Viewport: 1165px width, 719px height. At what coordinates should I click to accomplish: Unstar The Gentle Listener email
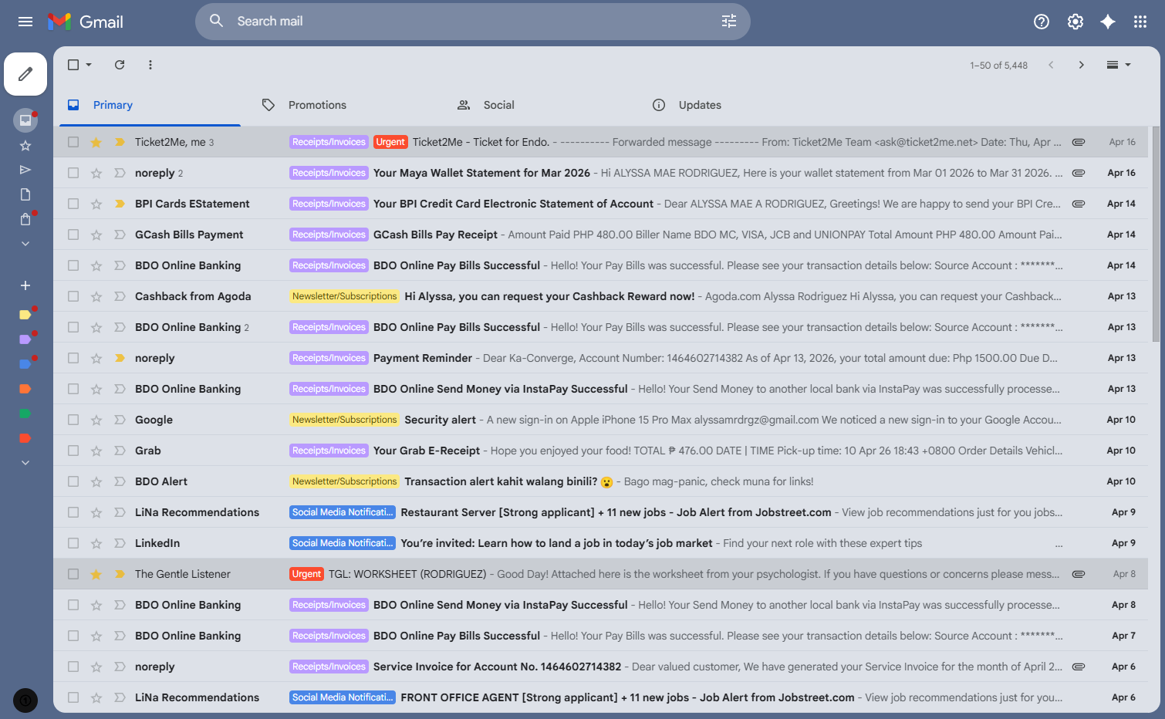pyautogui.click(x=96, y=574)
